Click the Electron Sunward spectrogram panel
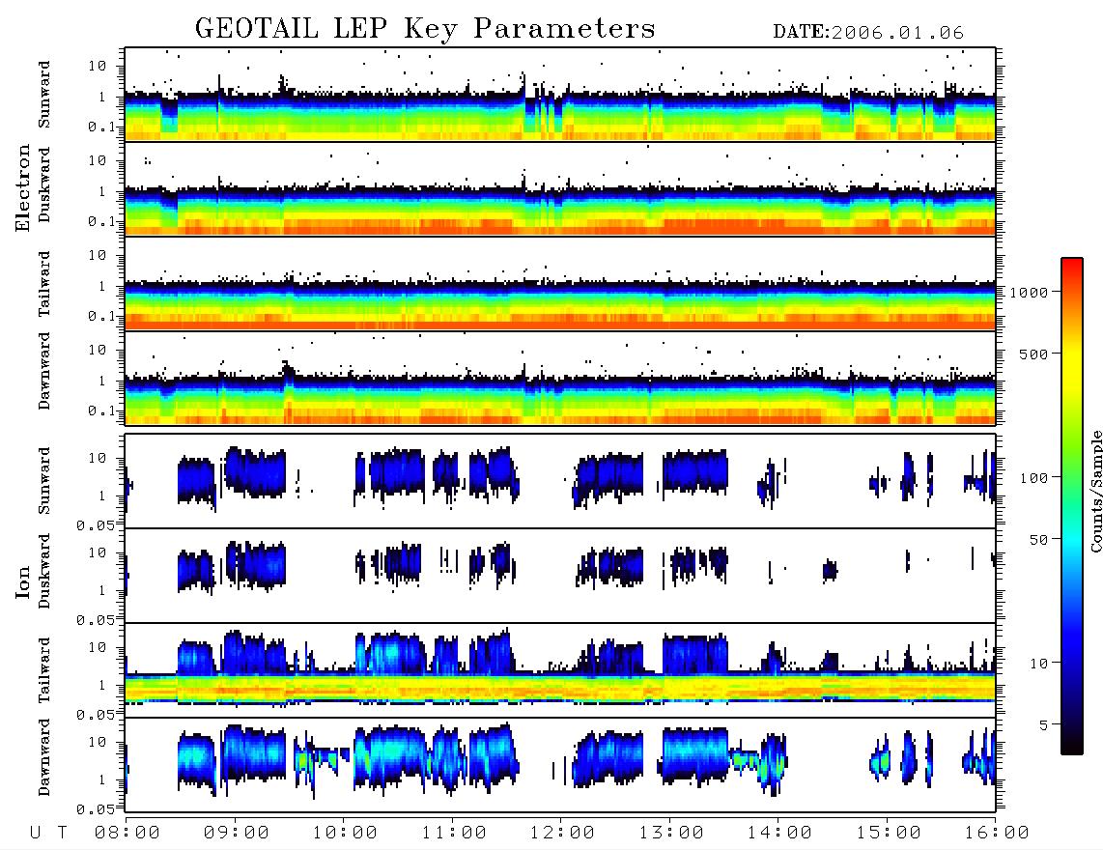 pos(560,95)
